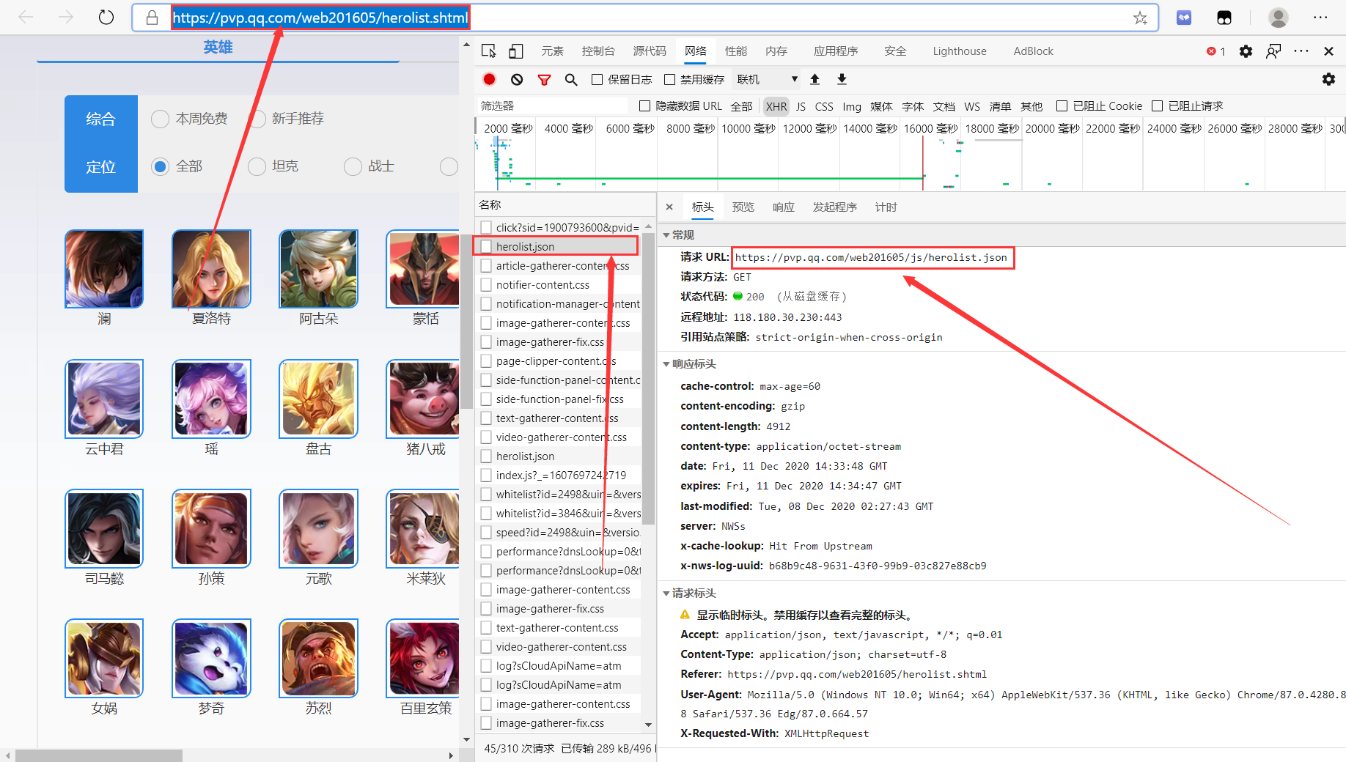Check 隐藏数据 URL option
The width and height of the screenshot is (1346, 762).
coord(644,106)
